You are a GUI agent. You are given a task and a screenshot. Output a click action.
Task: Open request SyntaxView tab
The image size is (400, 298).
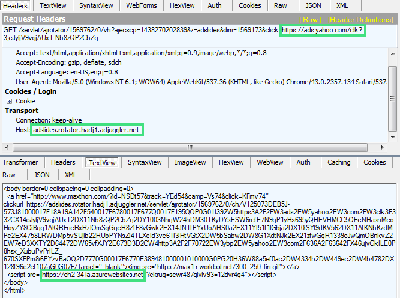(96, 5)
